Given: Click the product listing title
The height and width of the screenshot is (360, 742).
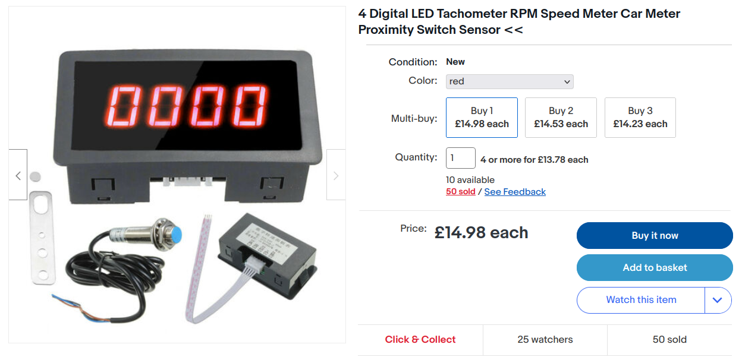Looking at the screenshot, I should (519, 21).
